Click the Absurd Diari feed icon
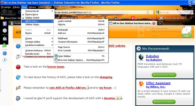 click(2, 18)
